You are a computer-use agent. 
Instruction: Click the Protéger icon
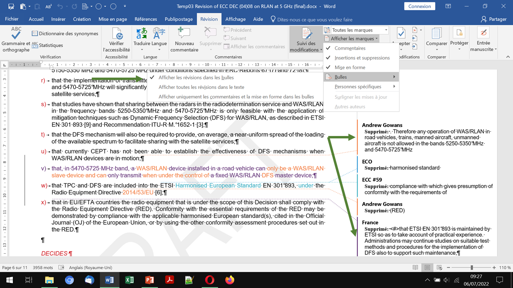tap(459, 33)
